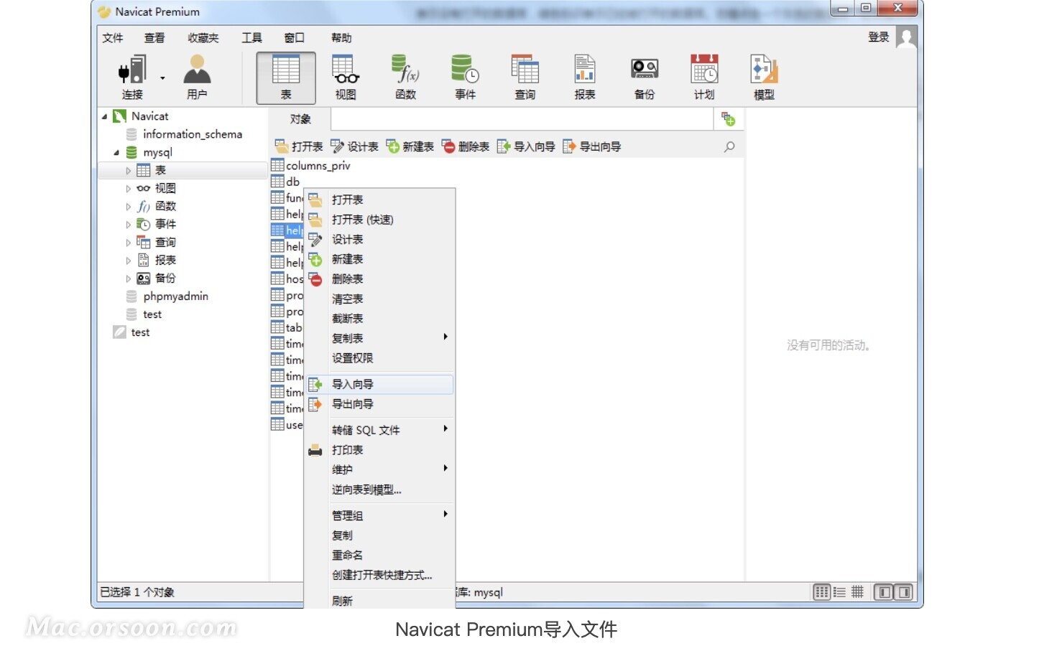The image size is (1062, 646).
Task: Click the 导出向导 toolbar button
Action: tap(592, 146)
